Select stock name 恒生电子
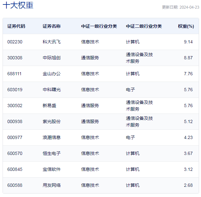This screenshot has width=201, height=197. [52, 153]
